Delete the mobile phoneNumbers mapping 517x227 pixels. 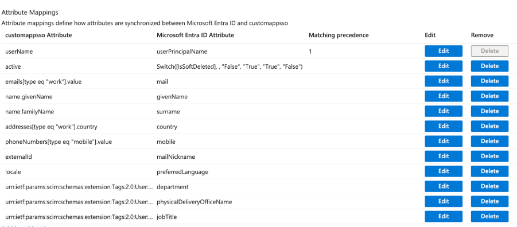[489, 142]
